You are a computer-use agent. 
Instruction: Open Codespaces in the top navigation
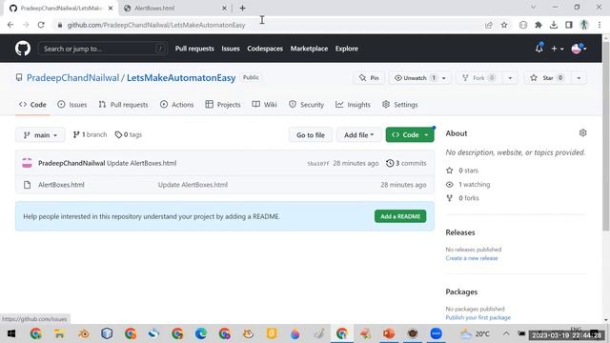click(x=265, y=49)
